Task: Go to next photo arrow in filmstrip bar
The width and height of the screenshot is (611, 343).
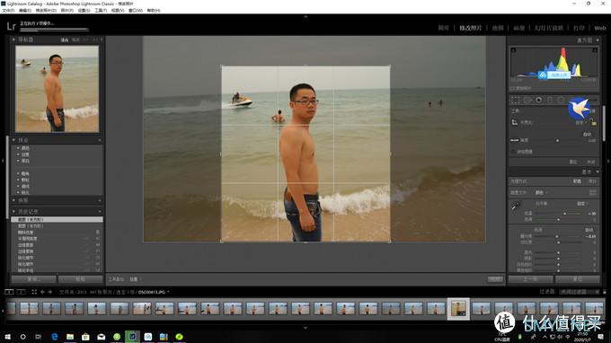Action: coord(50,292)
